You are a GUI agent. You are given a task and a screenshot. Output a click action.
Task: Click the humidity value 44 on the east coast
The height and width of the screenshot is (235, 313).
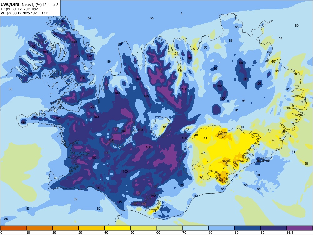click(x=303, y=97)
